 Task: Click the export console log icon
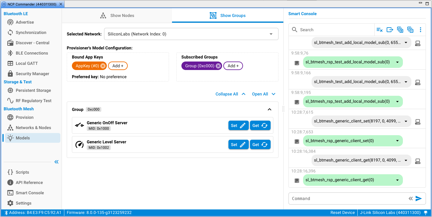point(390,30)
